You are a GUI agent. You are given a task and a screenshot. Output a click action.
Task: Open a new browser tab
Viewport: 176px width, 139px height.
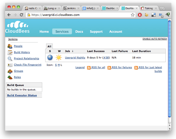point(162,8)
